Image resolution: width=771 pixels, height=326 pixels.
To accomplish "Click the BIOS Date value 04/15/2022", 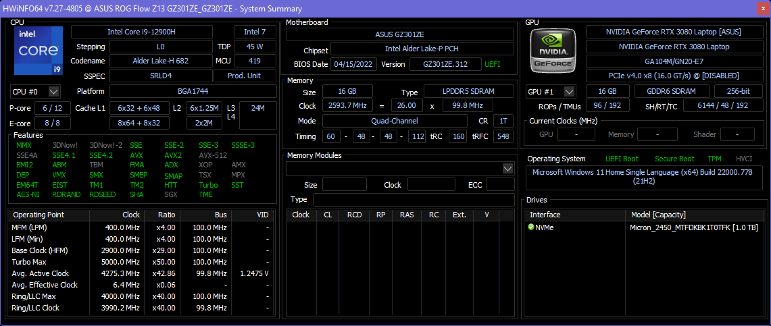I will 354,64.
